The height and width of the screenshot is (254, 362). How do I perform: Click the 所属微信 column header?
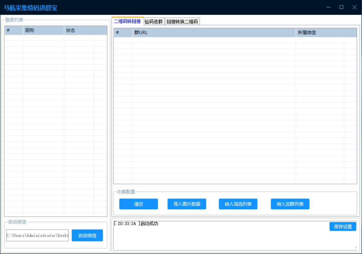click(326, 33)
